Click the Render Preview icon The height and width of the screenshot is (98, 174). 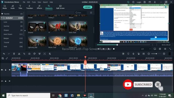pyautogui.click(x=123, y=54)
